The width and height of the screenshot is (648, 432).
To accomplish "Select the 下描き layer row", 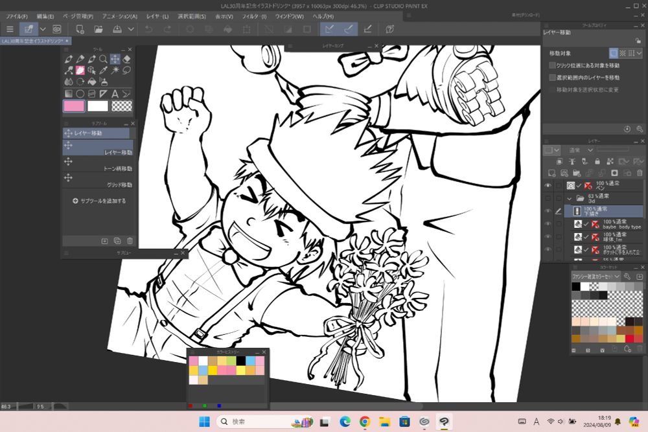I will click(x=603, y=211).
